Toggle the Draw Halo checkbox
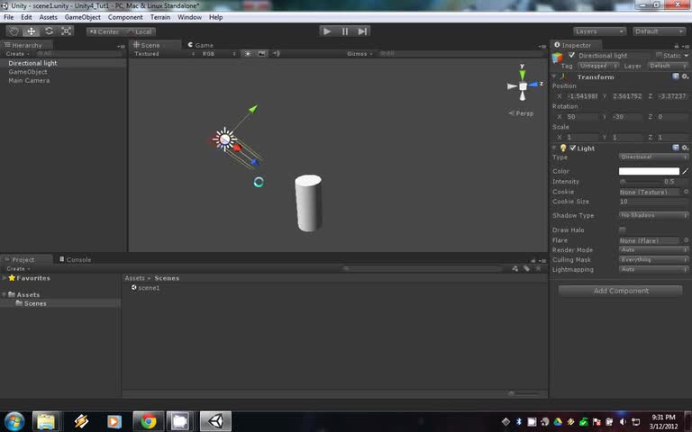Screen dimensions: 692x432 pyautogui.click(x=622, y=230)
